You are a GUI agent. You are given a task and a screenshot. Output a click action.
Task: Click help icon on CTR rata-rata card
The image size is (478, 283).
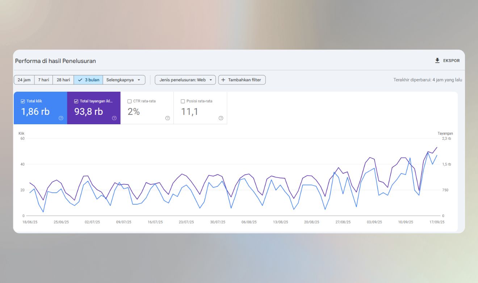[x=167, y=118]
